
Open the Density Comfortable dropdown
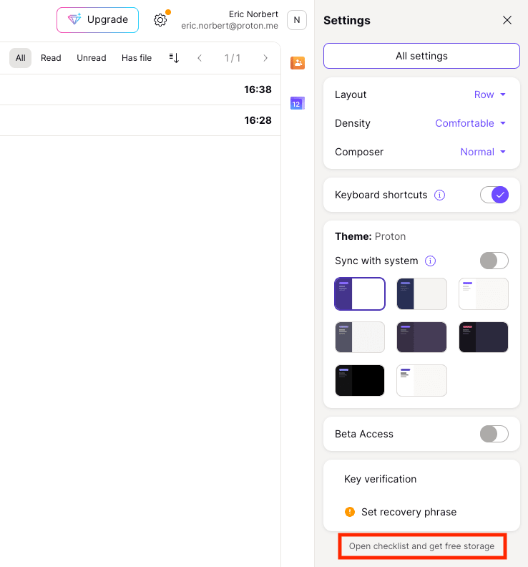pos(470,123)
